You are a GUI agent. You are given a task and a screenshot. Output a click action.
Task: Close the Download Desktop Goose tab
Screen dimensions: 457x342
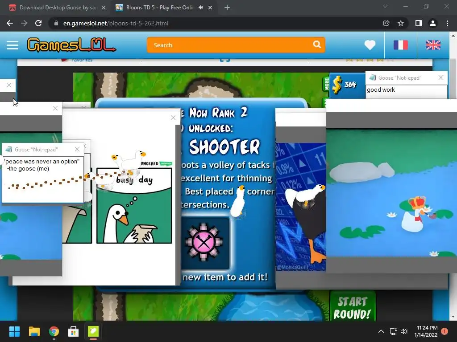pos(104,8)
